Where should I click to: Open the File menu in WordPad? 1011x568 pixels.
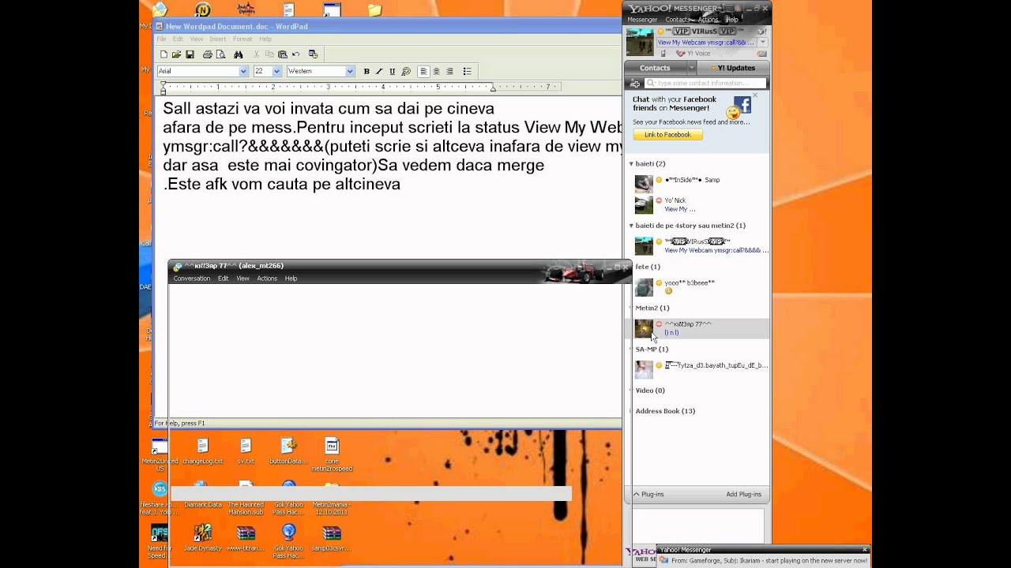click(161, 39)
